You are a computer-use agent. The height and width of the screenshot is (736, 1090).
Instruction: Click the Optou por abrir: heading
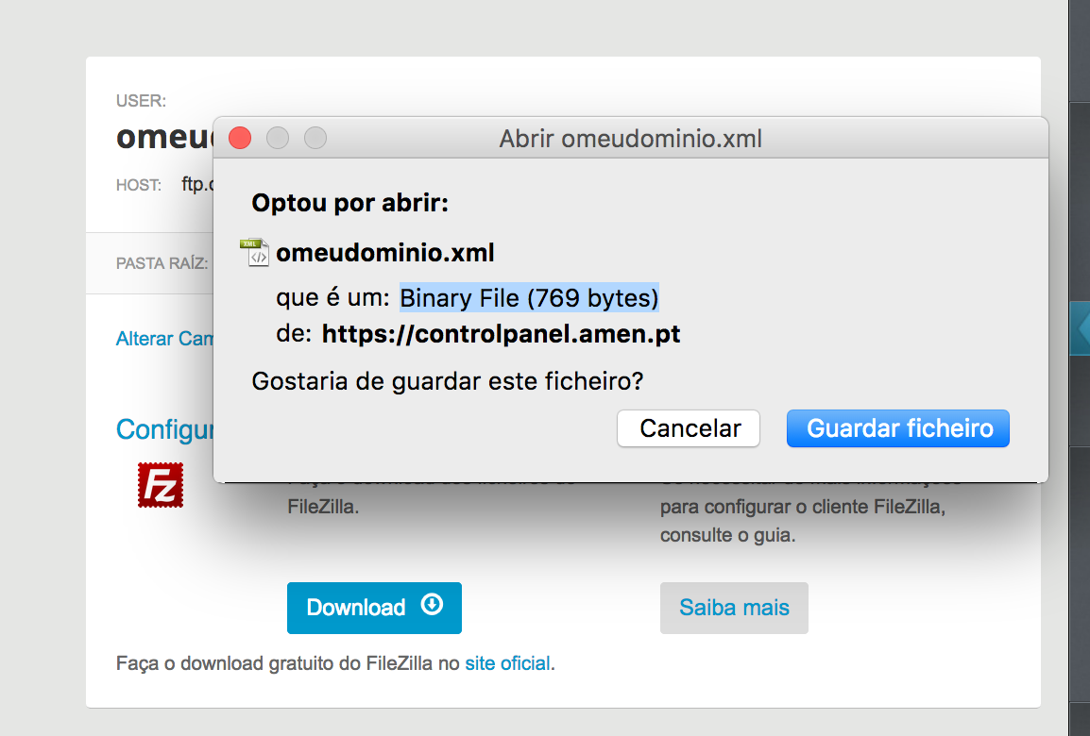pos(350,203)
